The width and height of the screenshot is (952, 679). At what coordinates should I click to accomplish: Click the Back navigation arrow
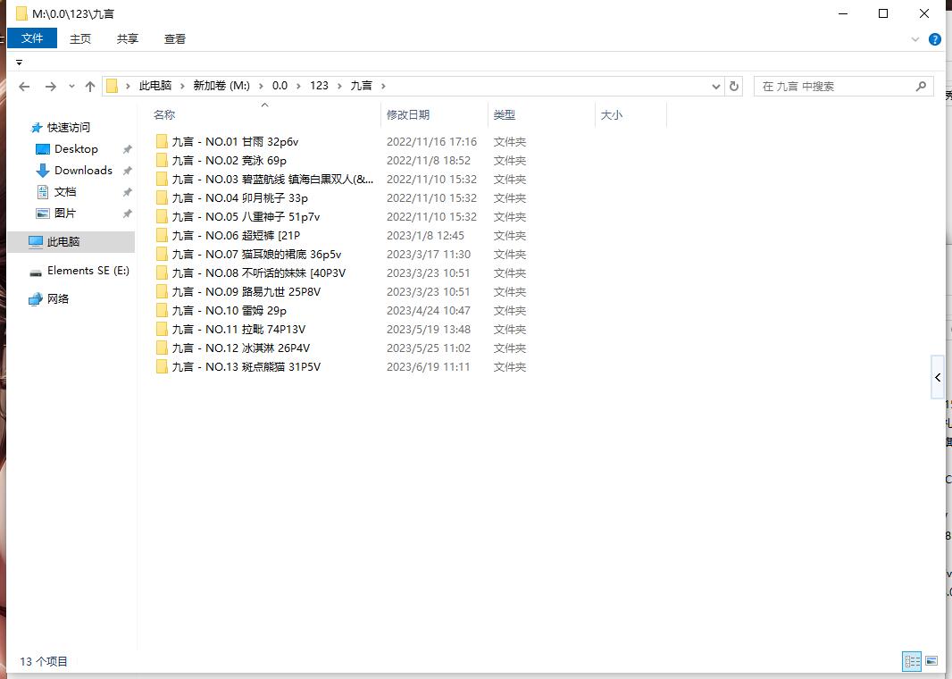(24, 87)
